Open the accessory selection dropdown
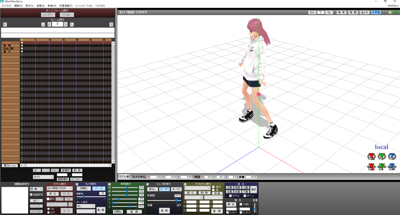The image size is (400, 215). tap(197, 188)
